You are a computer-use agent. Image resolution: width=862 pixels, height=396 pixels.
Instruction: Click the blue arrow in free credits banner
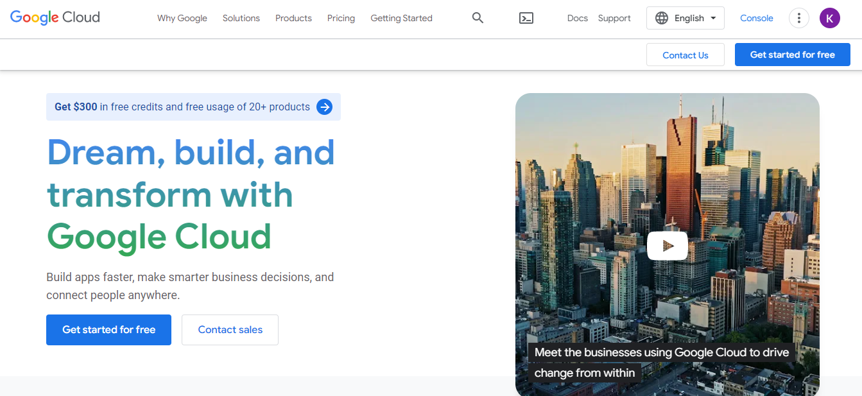click(x=325, y=107)
